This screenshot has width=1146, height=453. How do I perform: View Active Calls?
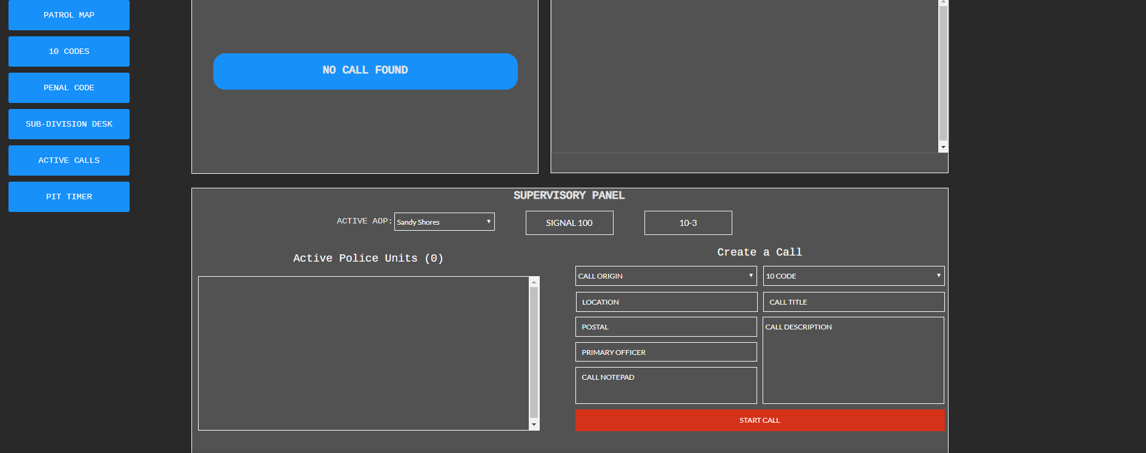point(69,160)
